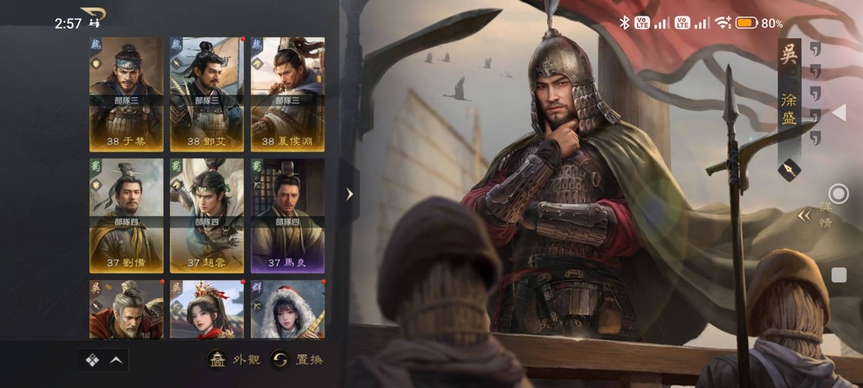Tap the Android recent-apps square

tap(838, 275)
